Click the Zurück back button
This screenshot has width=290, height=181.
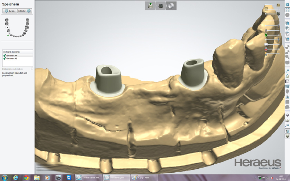[x=9, y=11]
